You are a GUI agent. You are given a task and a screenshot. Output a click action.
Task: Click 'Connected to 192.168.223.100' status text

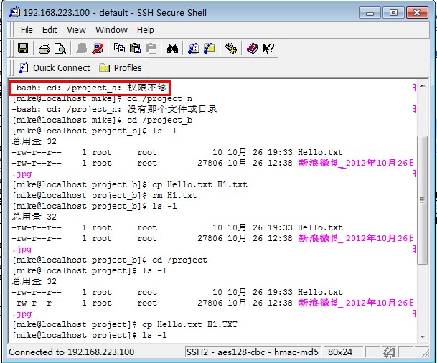(71, 352)
